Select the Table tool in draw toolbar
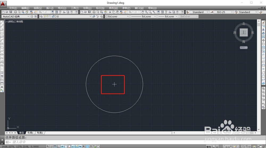 point(2,83)
